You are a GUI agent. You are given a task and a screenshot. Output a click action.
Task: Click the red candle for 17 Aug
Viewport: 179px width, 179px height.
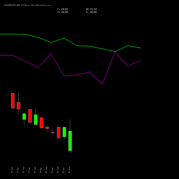point(30,116)
